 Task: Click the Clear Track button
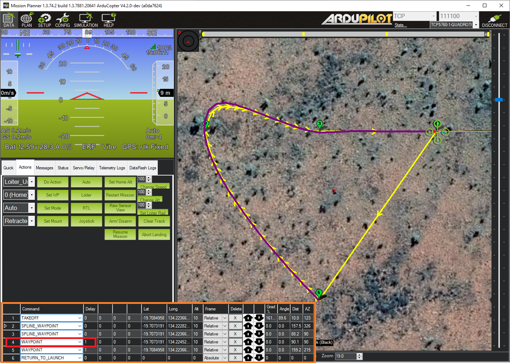pos(154,221)
